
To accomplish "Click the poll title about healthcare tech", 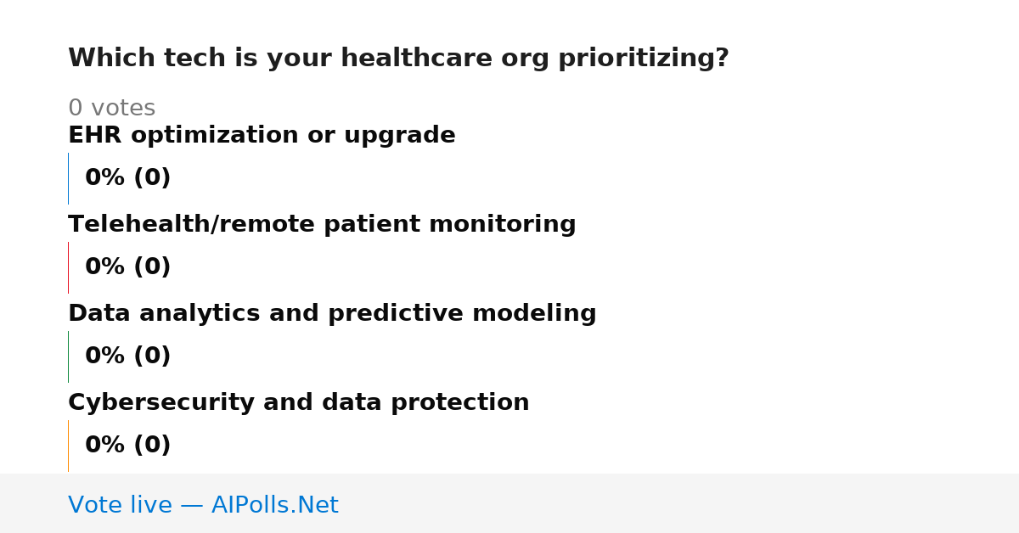I will (x=398, y=59).
